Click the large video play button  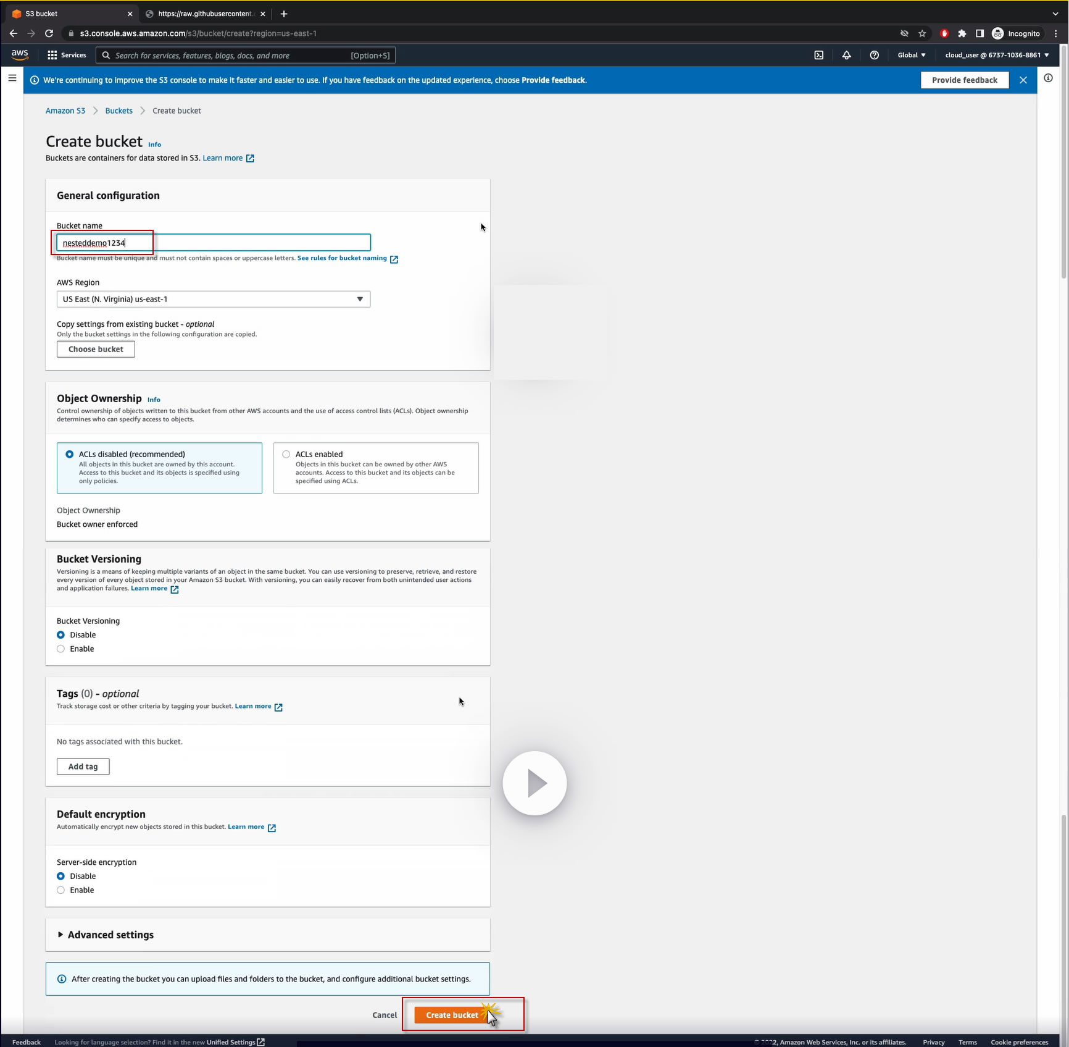click(534, 783)
